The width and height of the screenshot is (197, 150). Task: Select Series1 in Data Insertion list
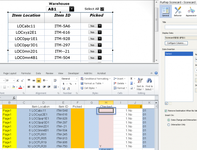(x=179, y=54)
